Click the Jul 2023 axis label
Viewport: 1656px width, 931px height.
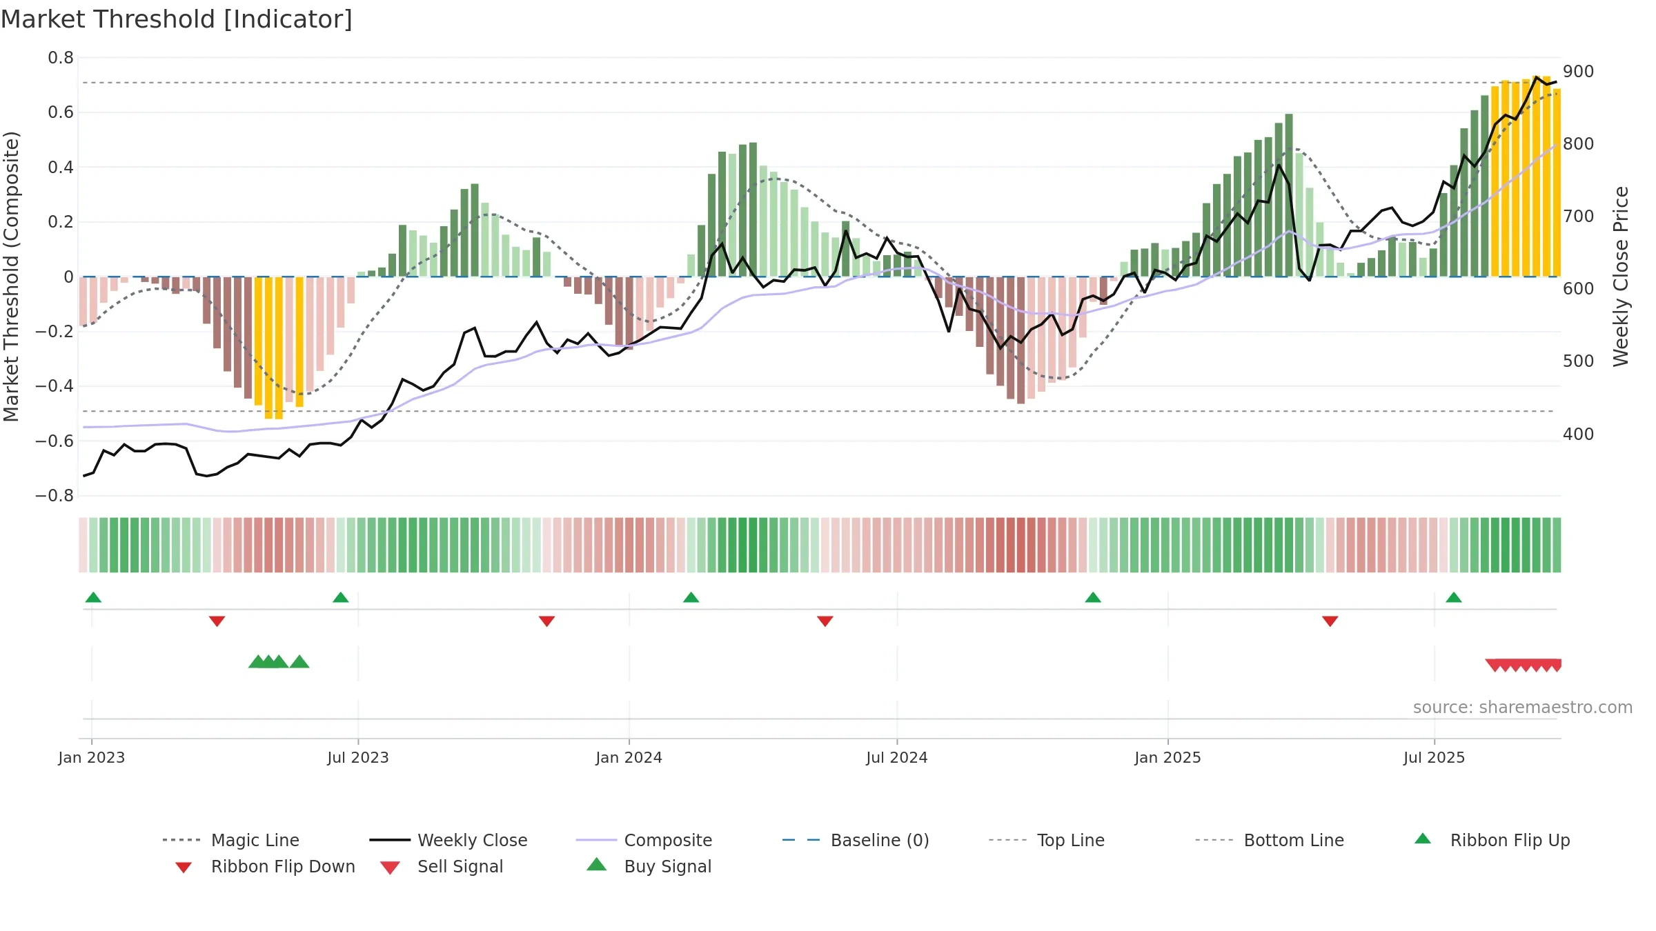358,758
